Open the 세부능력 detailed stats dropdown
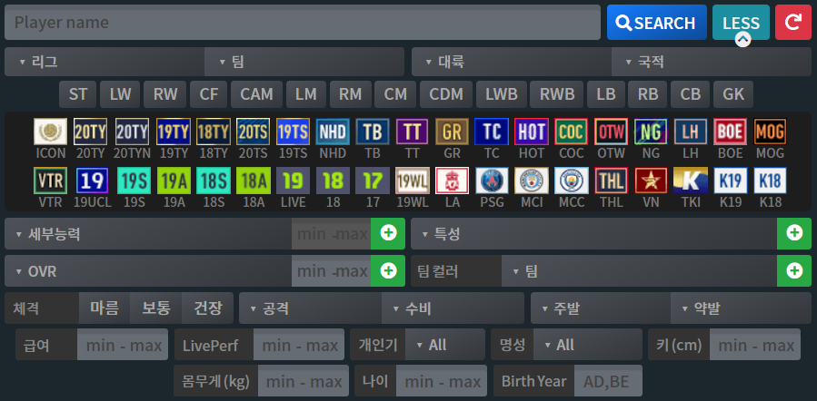Screen dimensions: 817x401 pos(148,233)
